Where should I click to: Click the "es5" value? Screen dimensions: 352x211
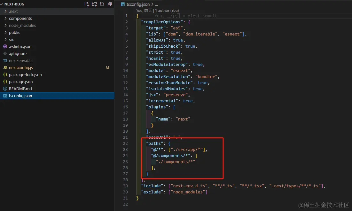click(x=177, y=28)
